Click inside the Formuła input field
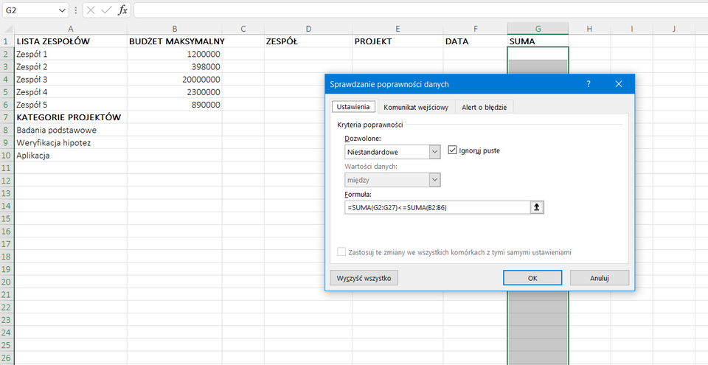 click(437, 208)
